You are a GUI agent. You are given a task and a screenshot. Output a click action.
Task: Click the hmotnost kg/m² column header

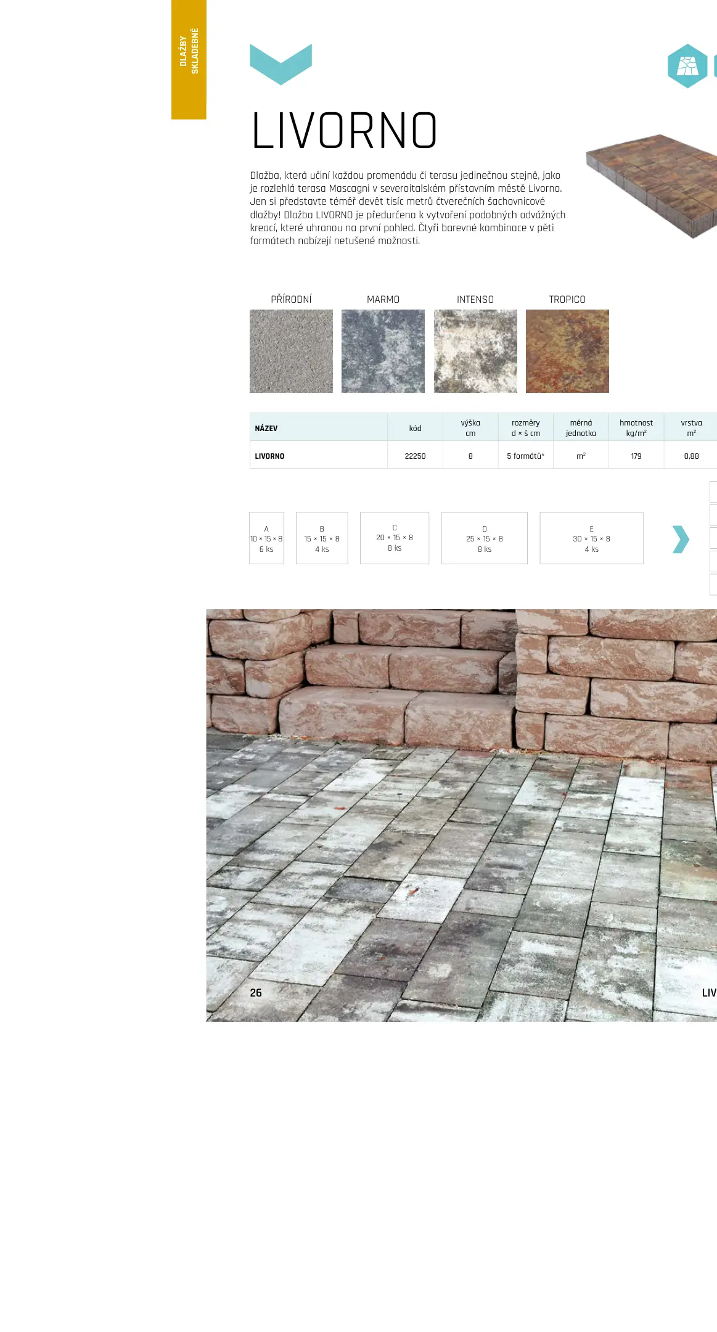click(636, 427)
